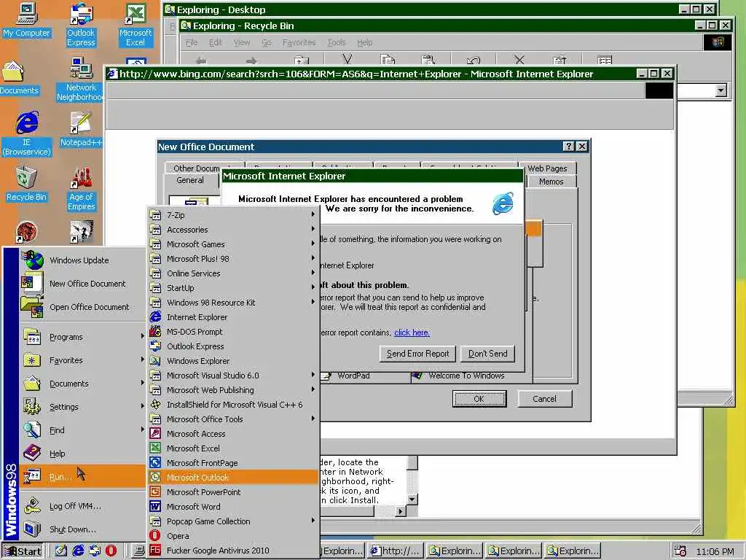Open Microsoft Web Publishing group
Screen dimensions: 746x560
click(x=232, y=390)
